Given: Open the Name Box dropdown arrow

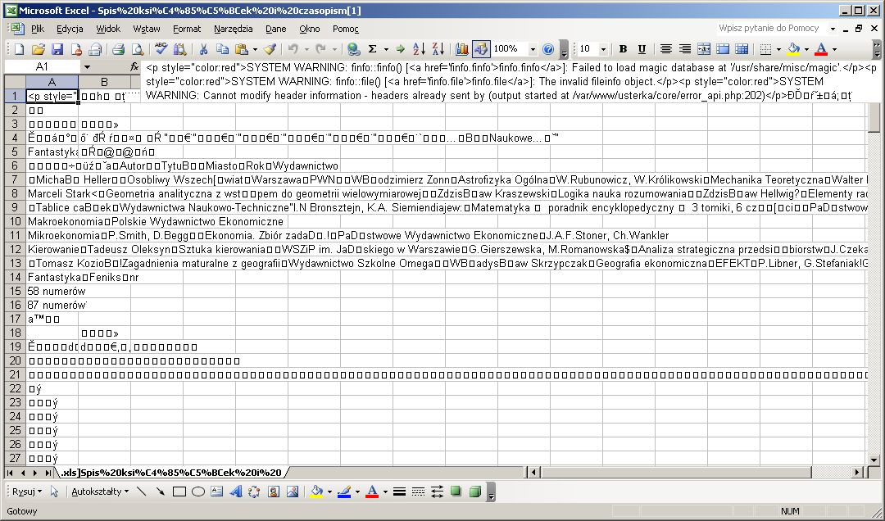Looking at the screenshot, I should pos(88,66).
